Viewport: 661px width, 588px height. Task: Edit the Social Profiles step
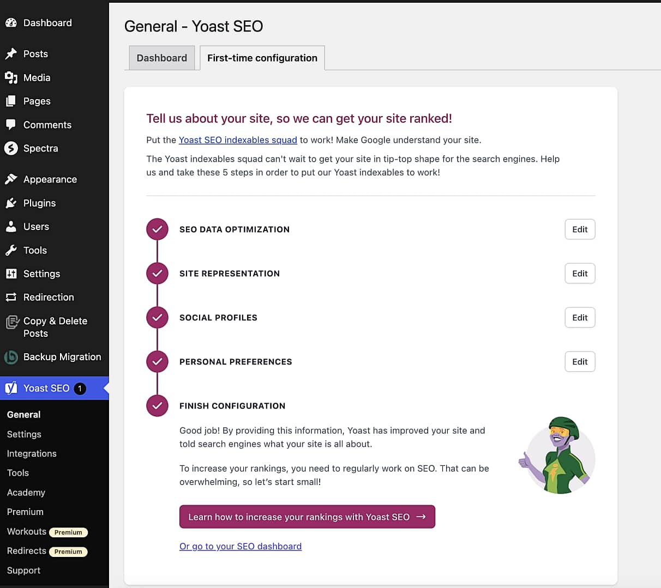click(x=580, y=318)
